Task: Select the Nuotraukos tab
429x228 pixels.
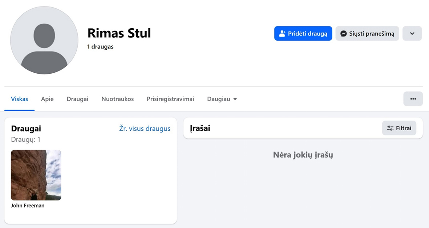Action: (x=117, y=99)
